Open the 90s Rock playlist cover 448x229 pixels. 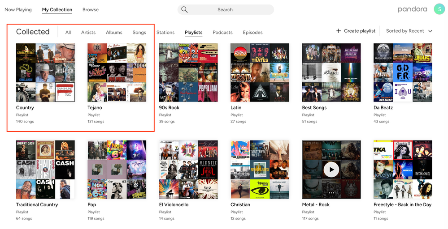(188, 72)
